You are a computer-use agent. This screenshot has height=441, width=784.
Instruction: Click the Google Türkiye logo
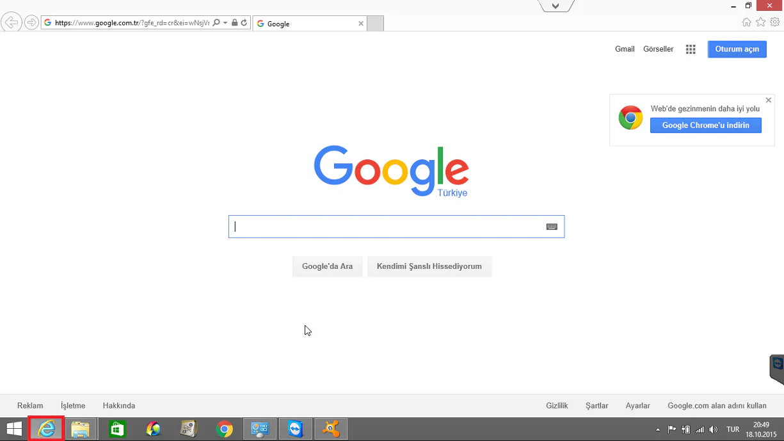pos(391,172)
